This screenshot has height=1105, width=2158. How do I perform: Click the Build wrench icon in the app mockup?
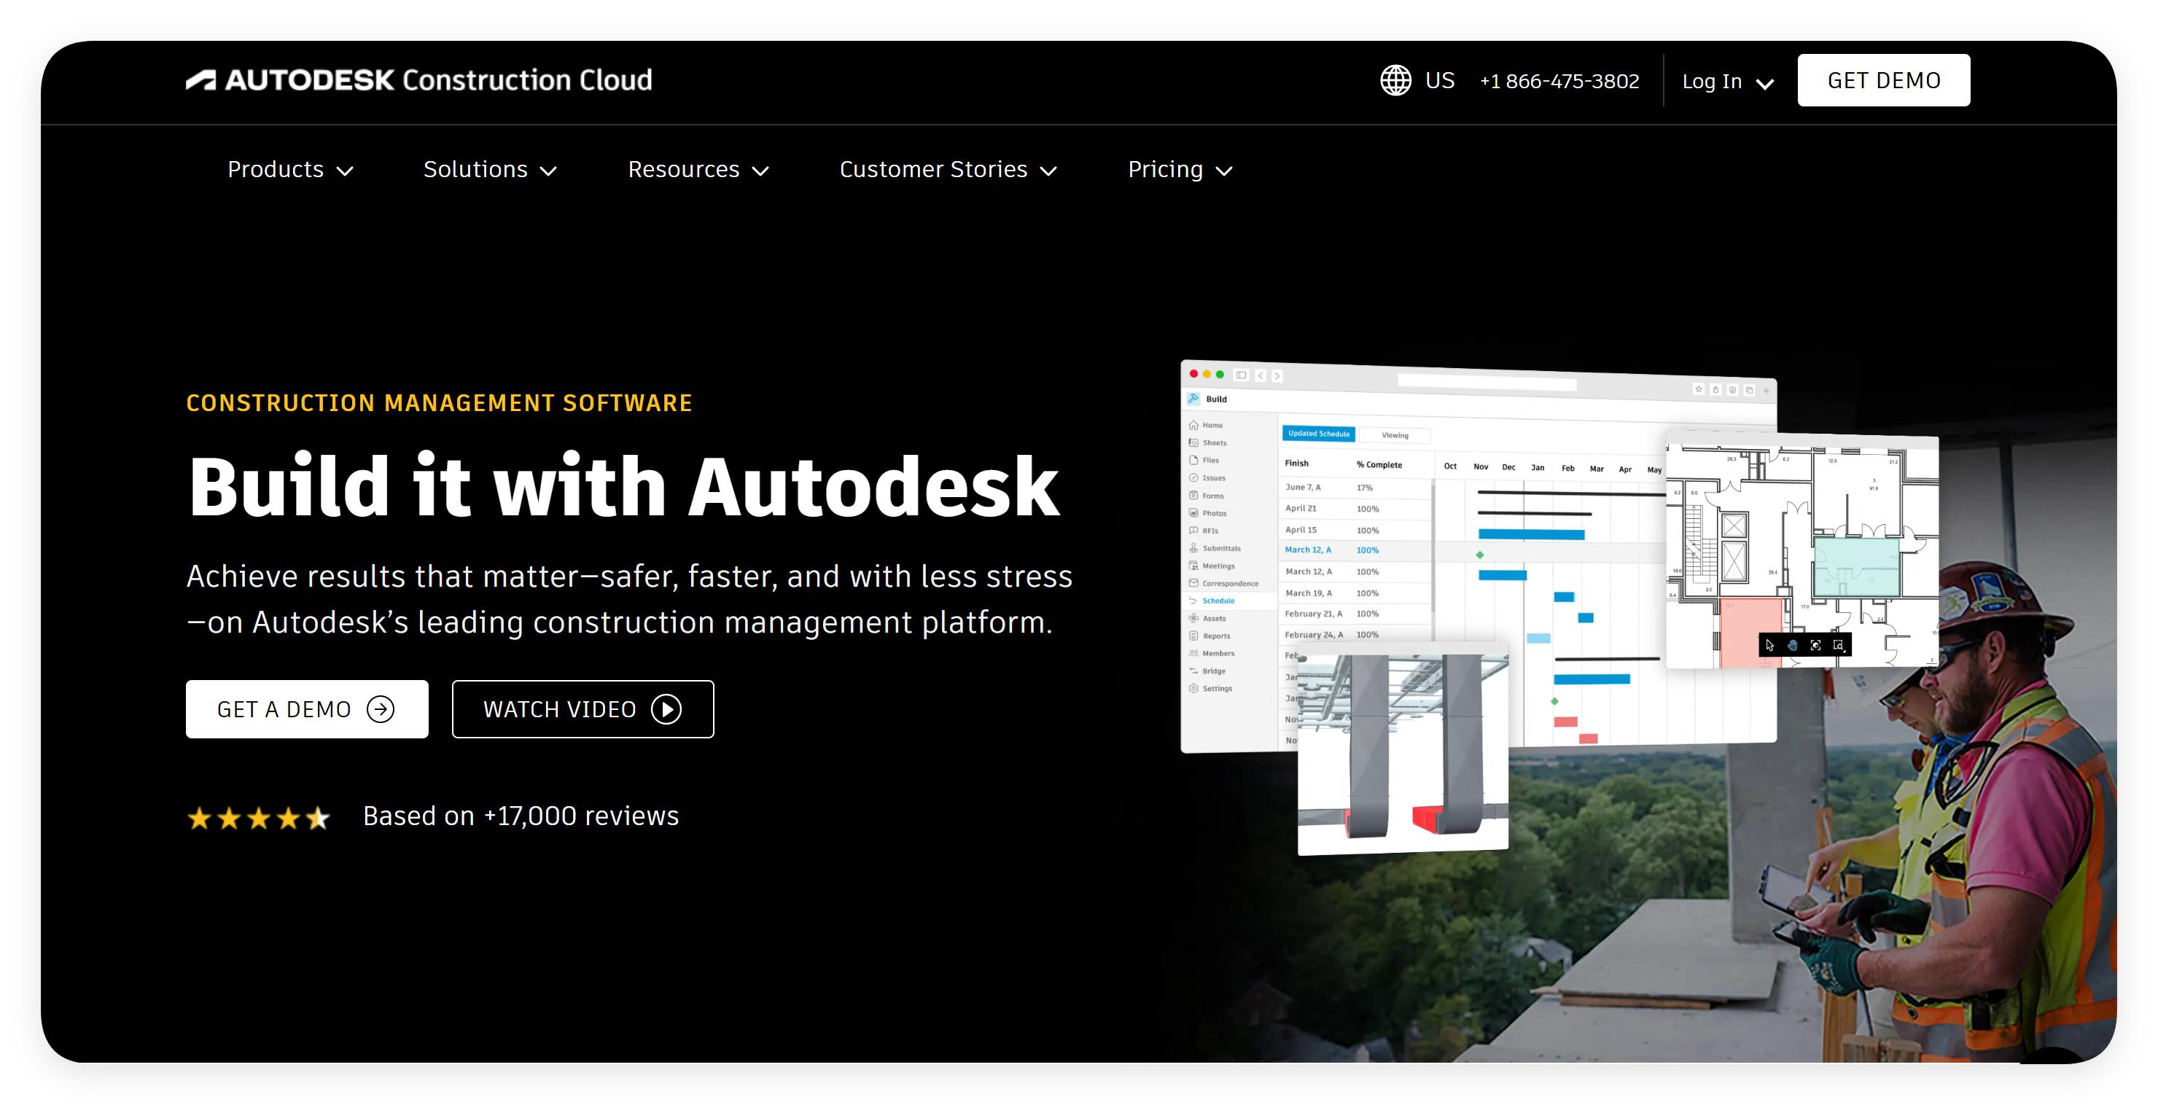coord(1193,399)
